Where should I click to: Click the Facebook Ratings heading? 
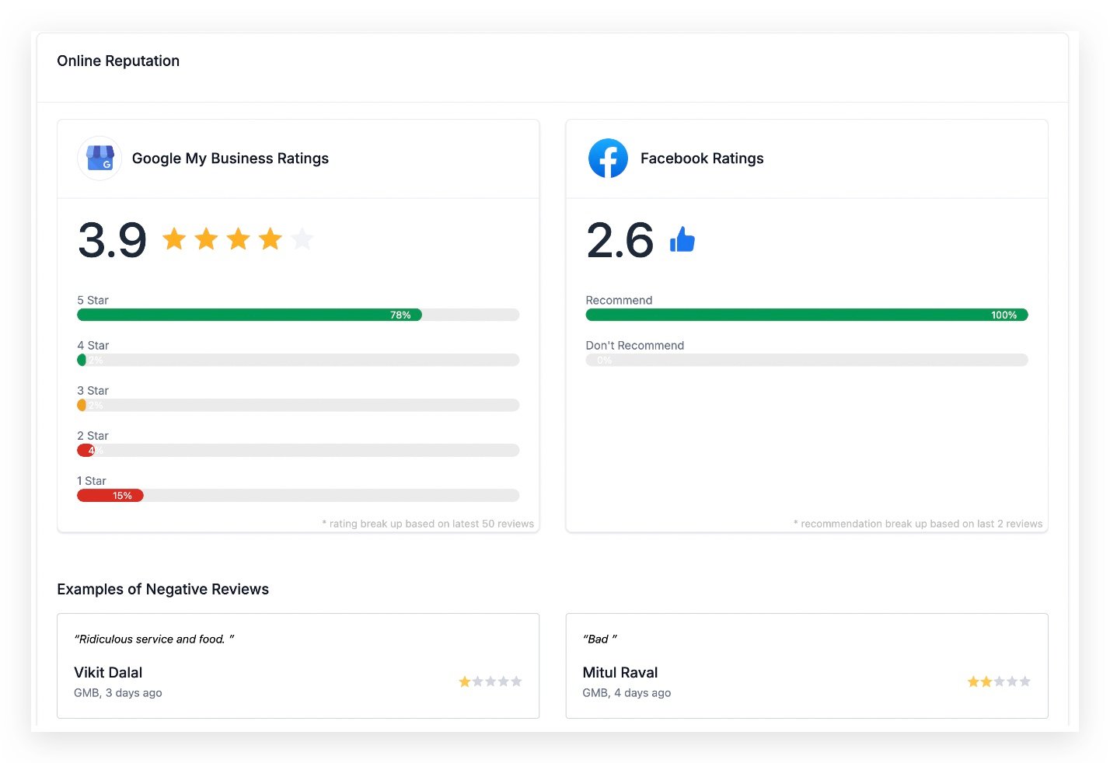(x=701, y=159)
